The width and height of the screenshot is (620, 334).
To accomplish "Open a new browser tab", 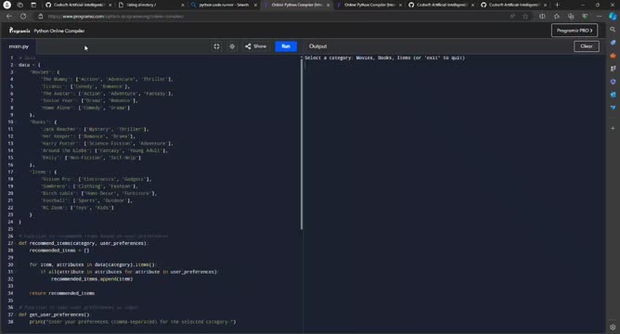I will point(557,5).
